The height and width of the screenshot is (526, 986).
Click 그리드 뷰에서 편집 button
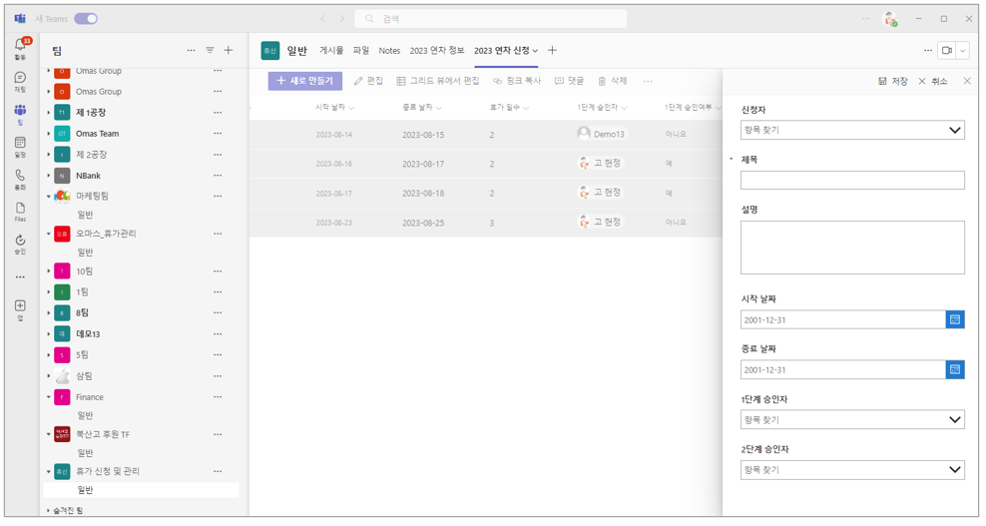pyautogui.click(x=438, y=81)
